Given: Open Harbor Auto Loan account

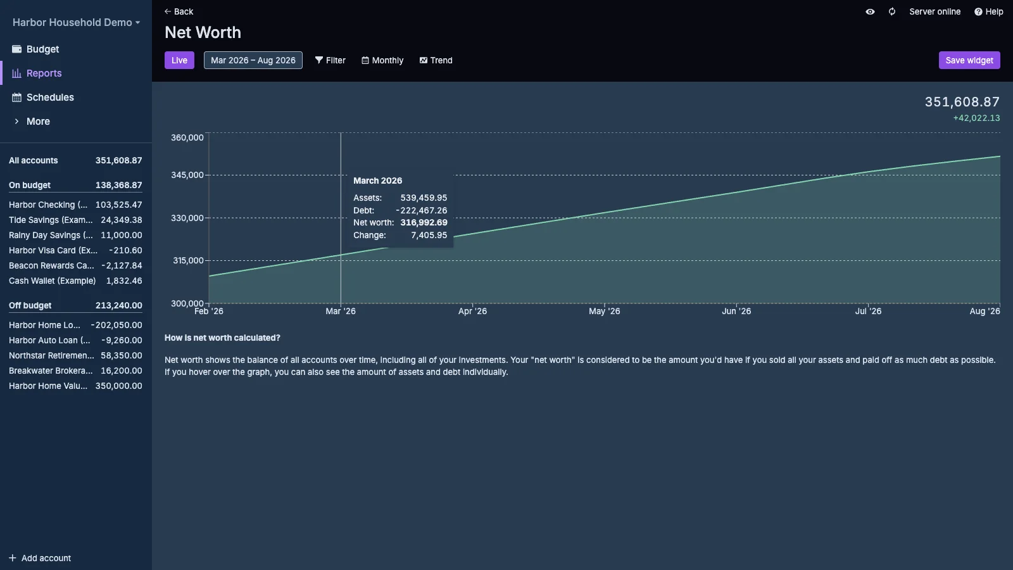Looking at the screenshot, I should click(75, 340).
